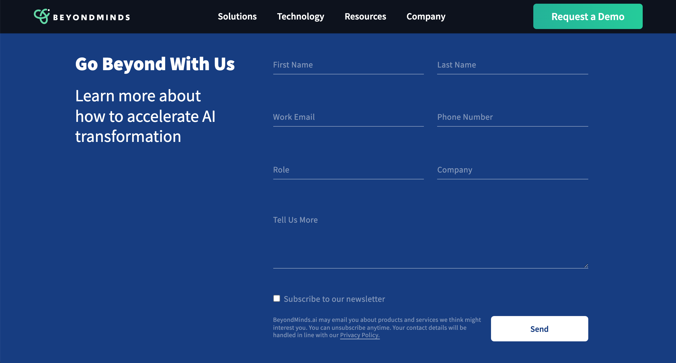Click the Subscribe to our newsletter label

pos(334,299)
